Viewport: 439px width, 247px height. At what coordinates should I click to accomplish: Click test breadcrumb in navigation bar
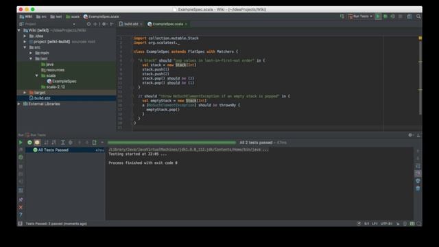pos(56,16)
